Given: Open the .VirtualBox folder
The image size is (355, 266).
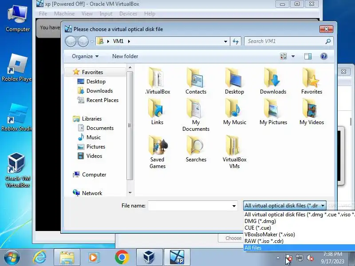Looking at the screenshot, I should point(158,81).
